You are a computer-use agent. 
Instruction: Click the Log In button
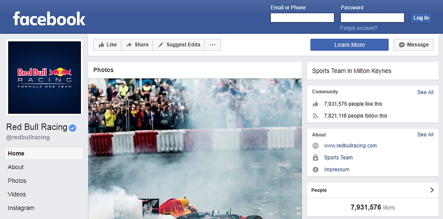pos(421,18)
